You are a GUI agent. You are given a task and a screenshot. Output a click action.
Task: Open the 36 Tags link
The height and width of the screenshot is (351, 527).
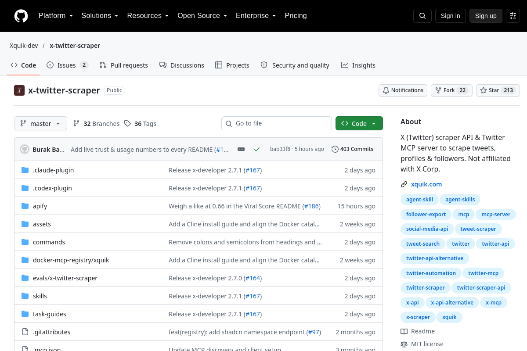[x=140, y=124]
